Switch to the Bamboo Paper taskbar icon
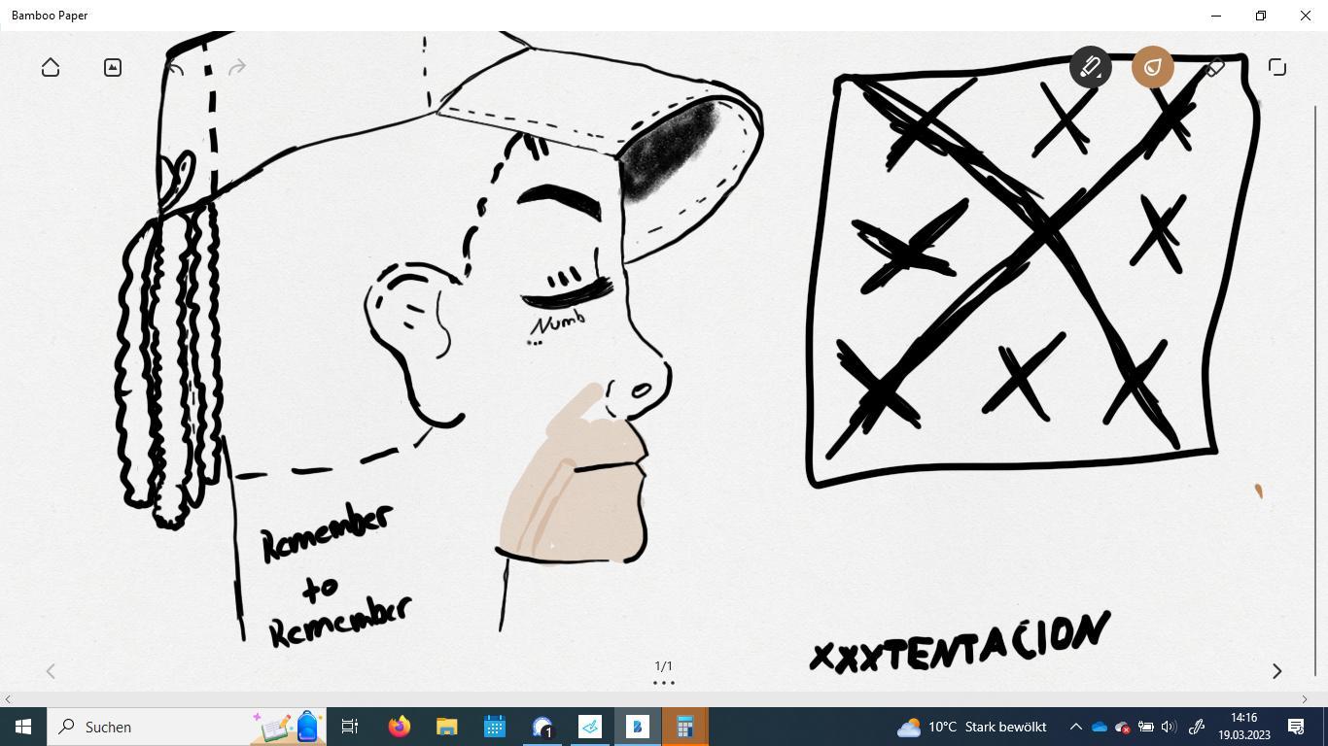1328x746 pixels. [638, 727]
